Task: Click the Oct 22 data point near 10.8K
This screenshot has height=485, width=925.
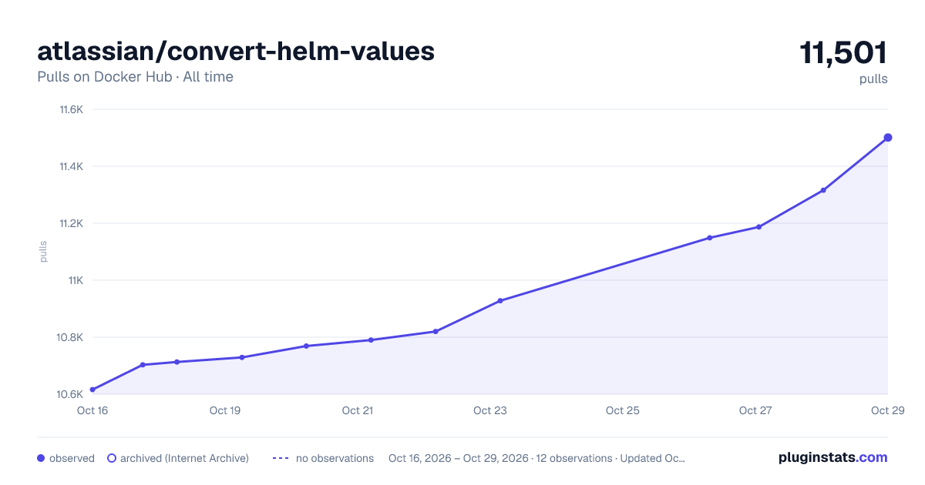Action: tap(436, 332)
